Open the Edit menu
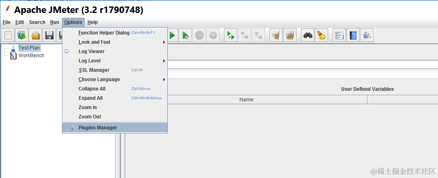Viewport: 438px width, 178px height. coord(19,22)
